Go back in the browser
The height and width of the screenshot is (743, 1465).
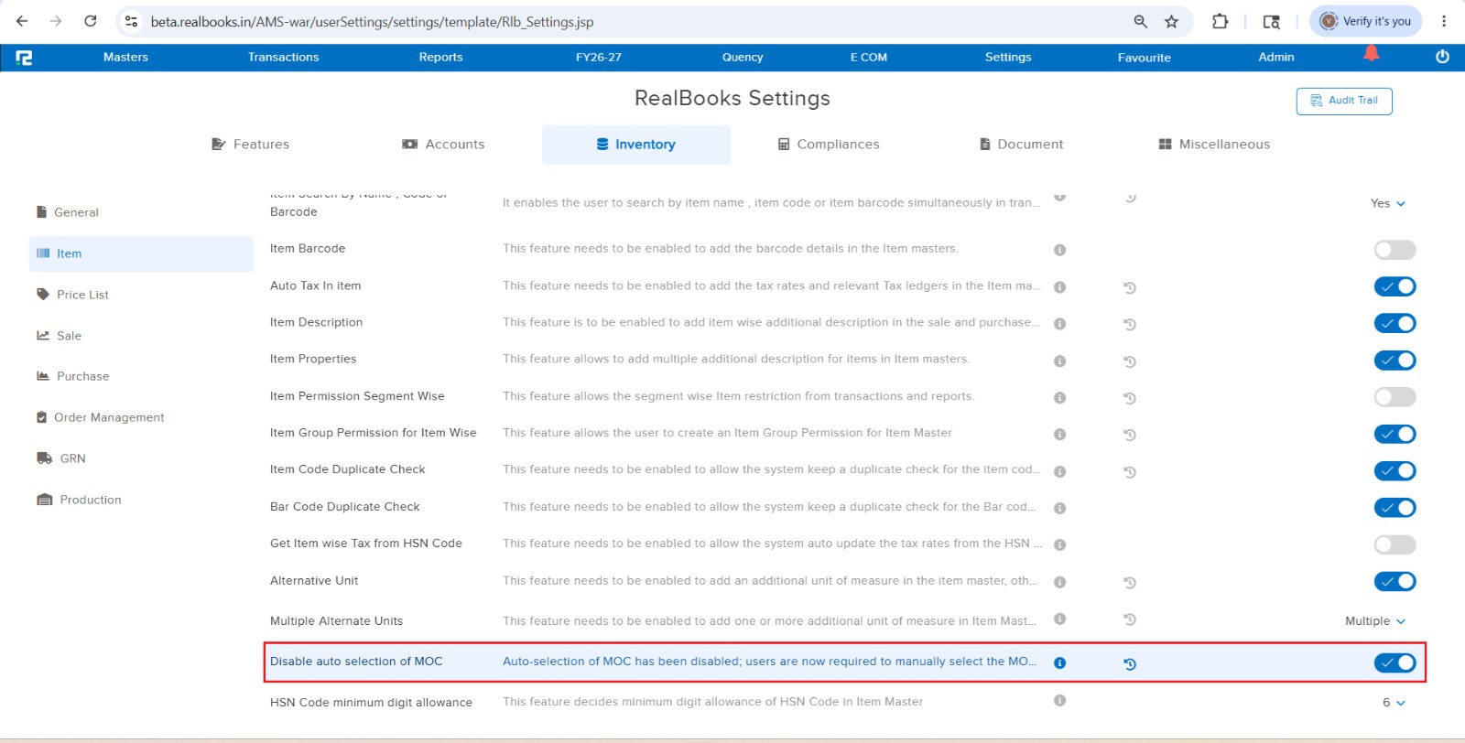[x=22, y=21]
